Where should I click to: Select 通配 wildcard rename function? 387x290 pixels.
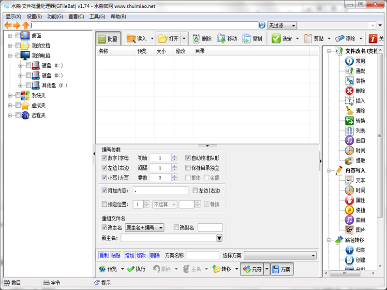(355, 71)
